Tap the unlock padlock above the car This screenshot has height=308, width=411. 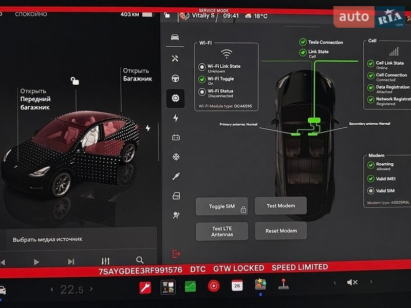(74, 81)
